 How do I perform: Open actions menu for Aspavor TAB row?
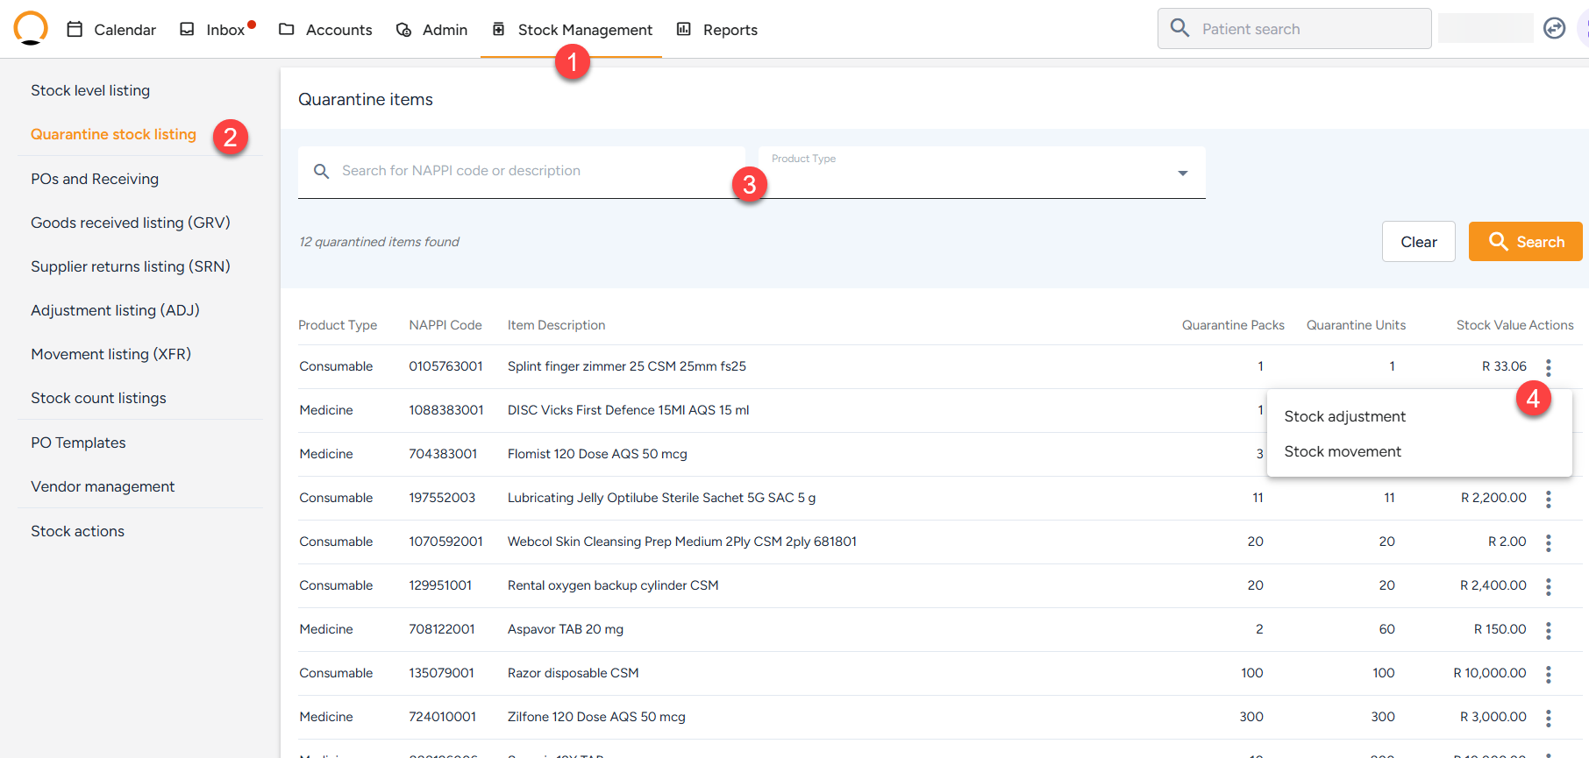pyautogui.click(x=1548, y=630)
